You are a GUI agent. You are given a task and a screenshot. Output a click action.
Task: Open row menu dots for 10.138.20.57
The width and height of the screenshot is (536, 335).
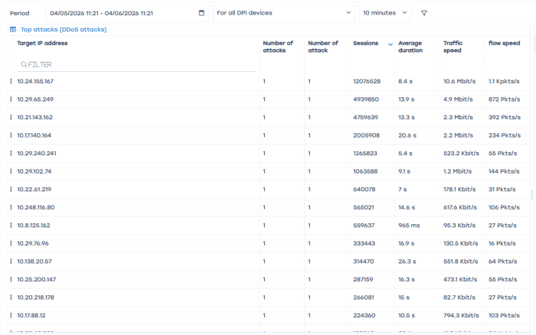[11, 262]
